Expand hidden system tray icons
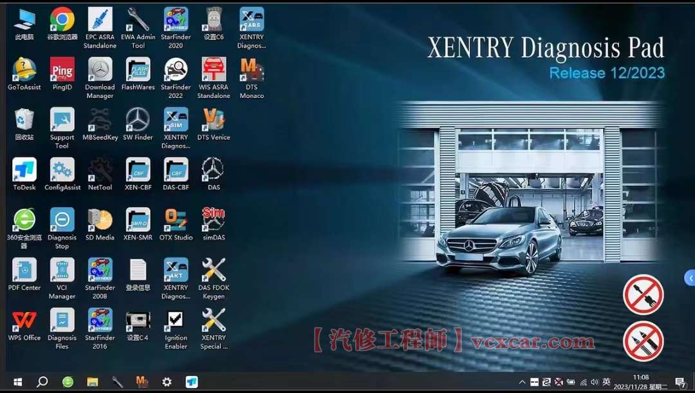This screenshot has height=393, width=695. pos(523,381)
